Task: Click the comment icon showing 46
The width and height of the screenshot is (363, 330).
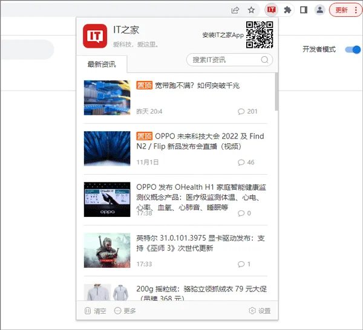Action: pyautogui.click(x=241, y=163)
